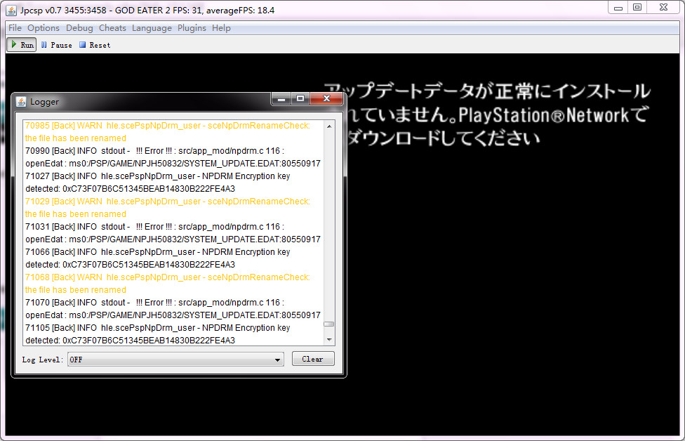Screen dimensions: 685x441
Task: Open the Debug menu
Action: tap(79, 28)
